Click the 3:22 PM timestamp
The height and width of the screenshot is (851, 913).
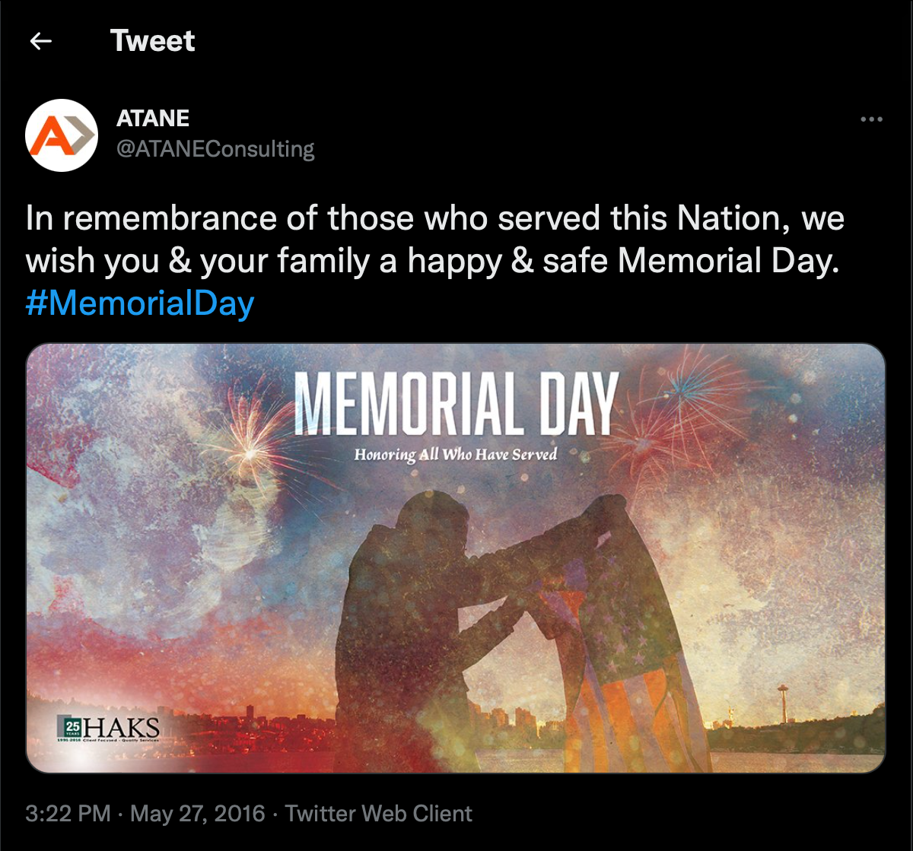68,814
